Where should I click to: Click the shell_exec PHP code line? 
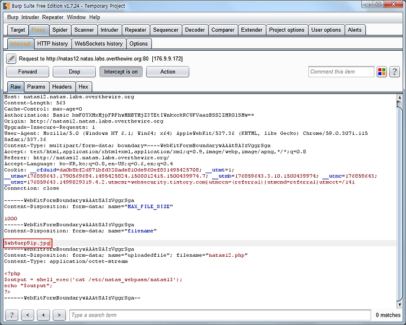pos(93,280)
